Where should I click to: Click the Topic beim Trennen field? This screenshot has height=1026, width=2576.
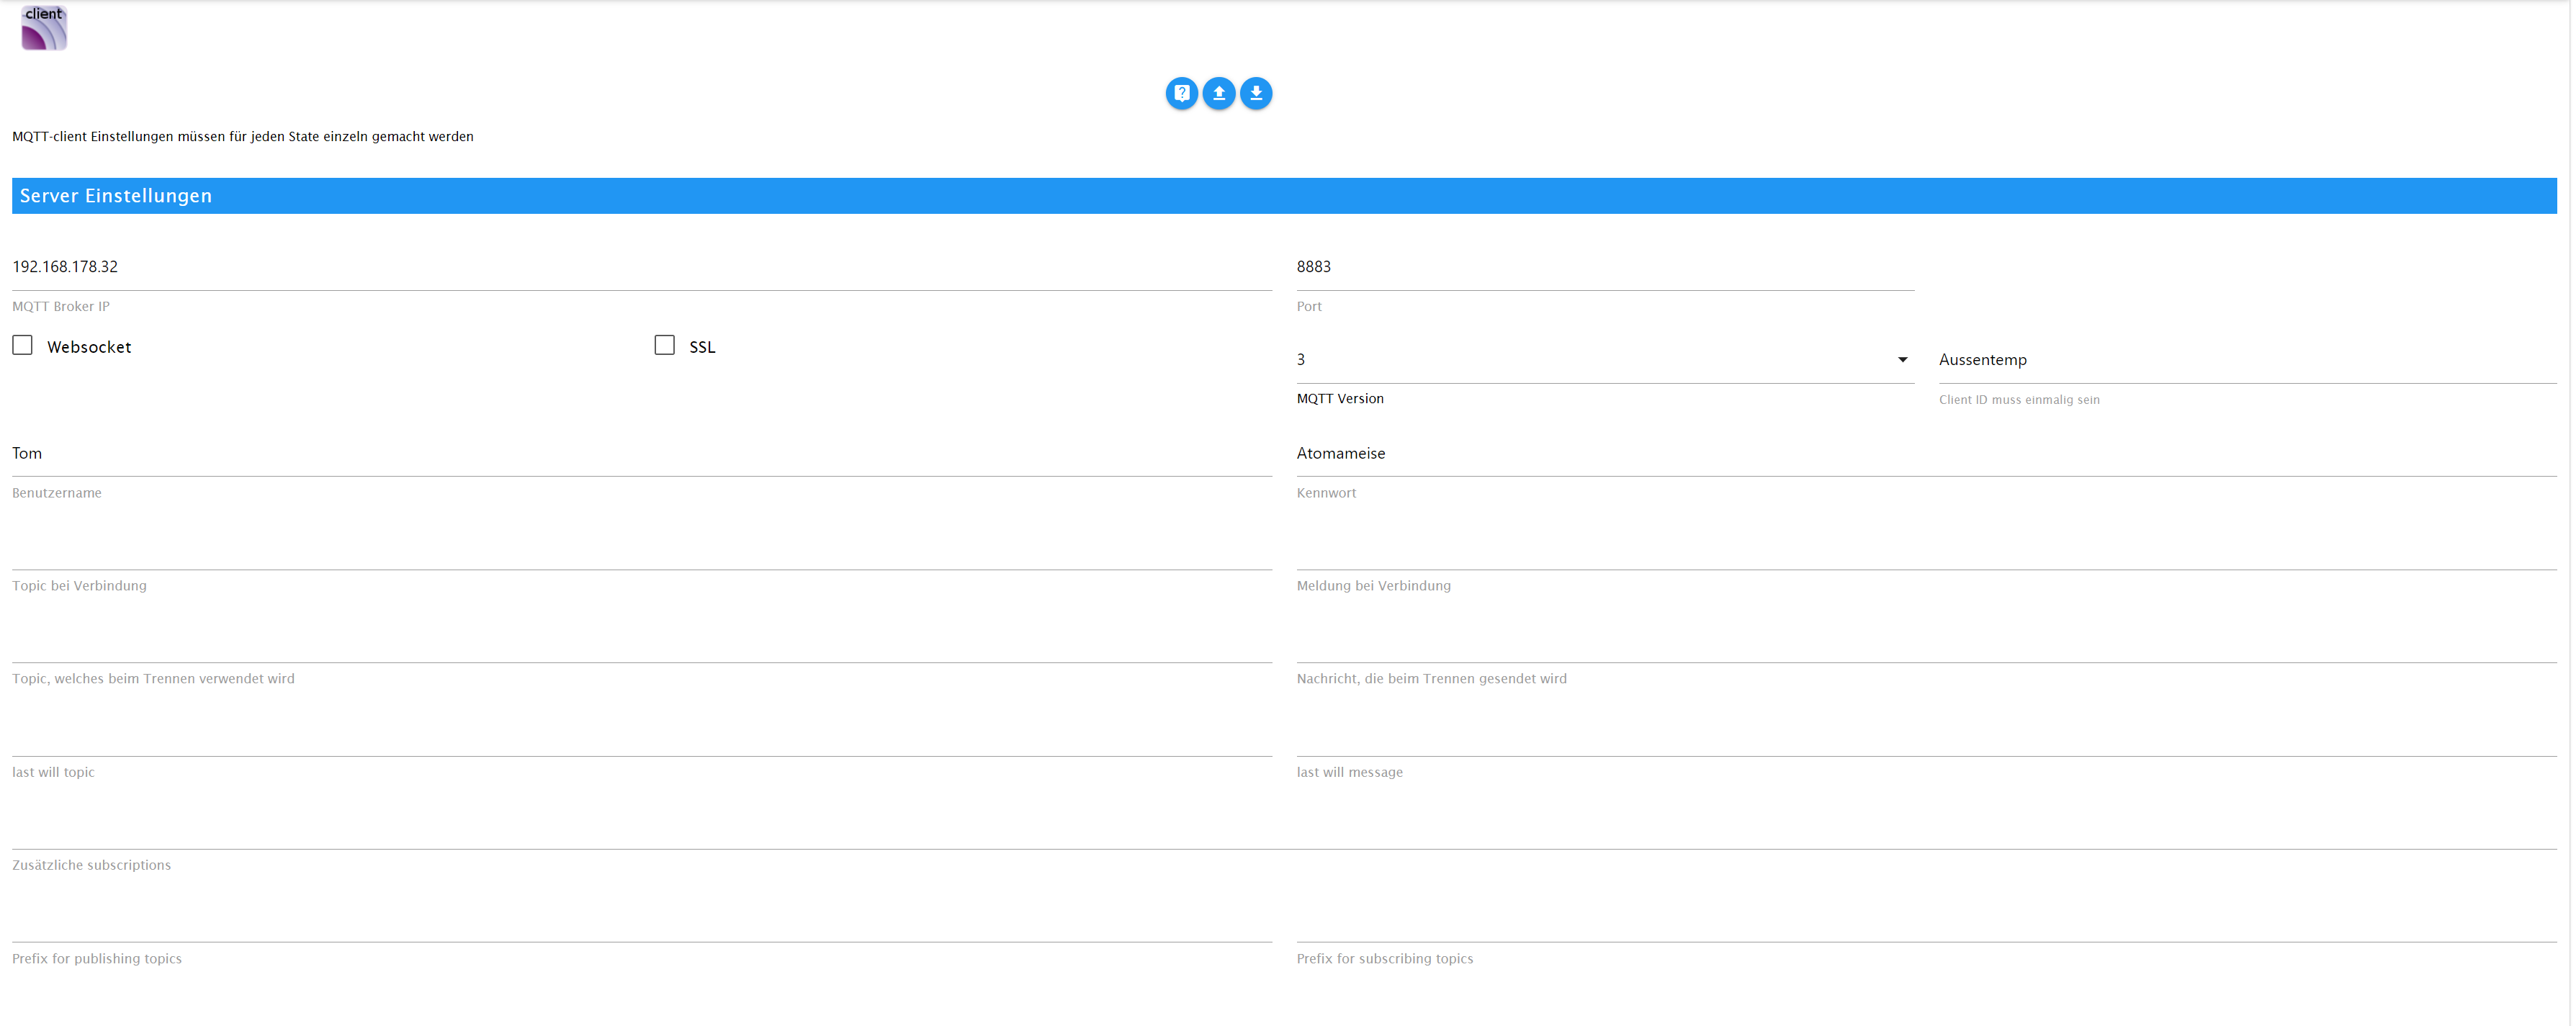(642, 640)
